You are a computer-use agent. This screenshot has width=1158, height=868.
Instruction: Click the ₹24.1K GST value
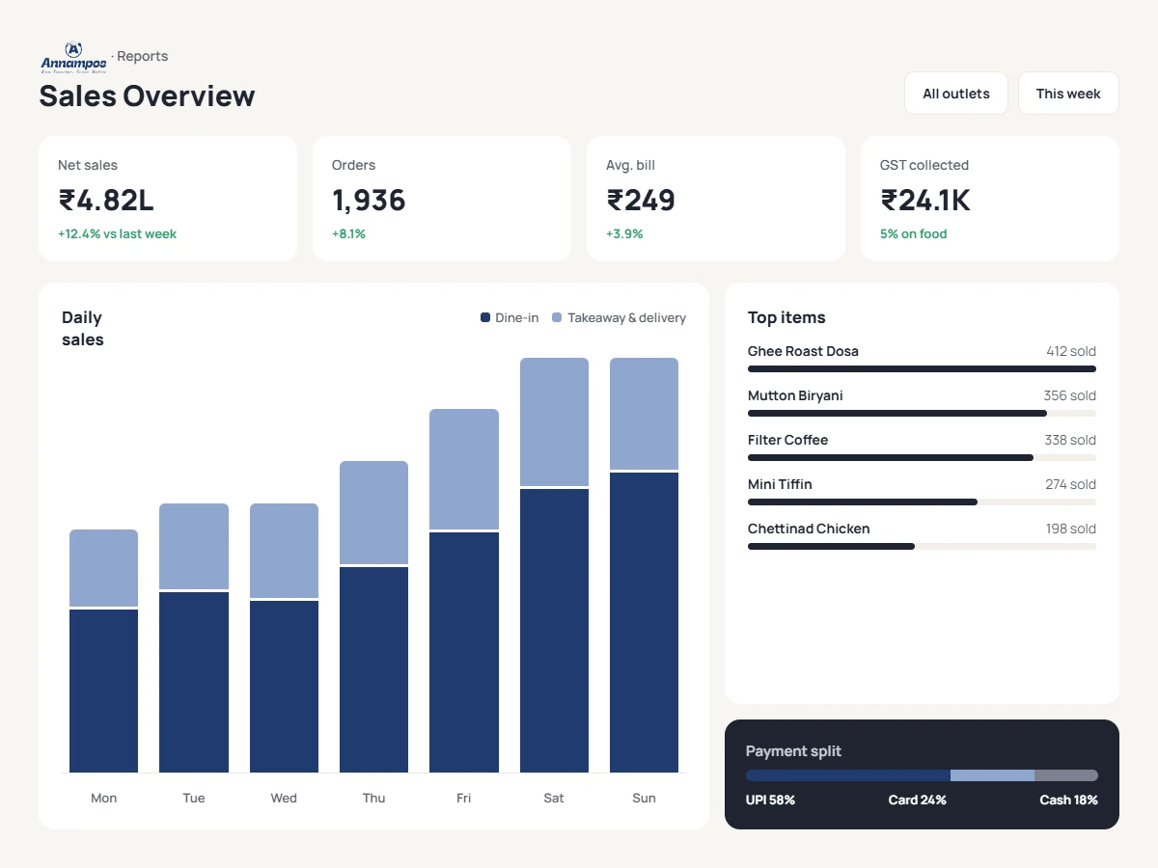point(925,200)
